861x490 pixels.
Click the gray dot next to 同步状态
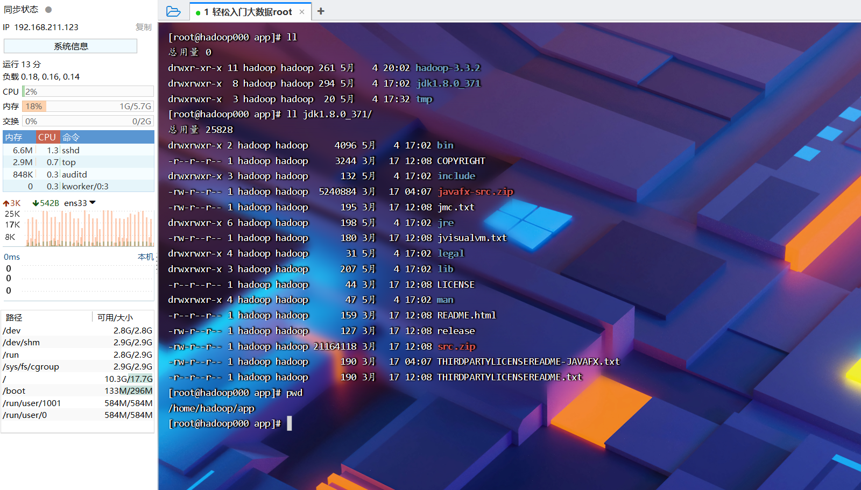48,9
